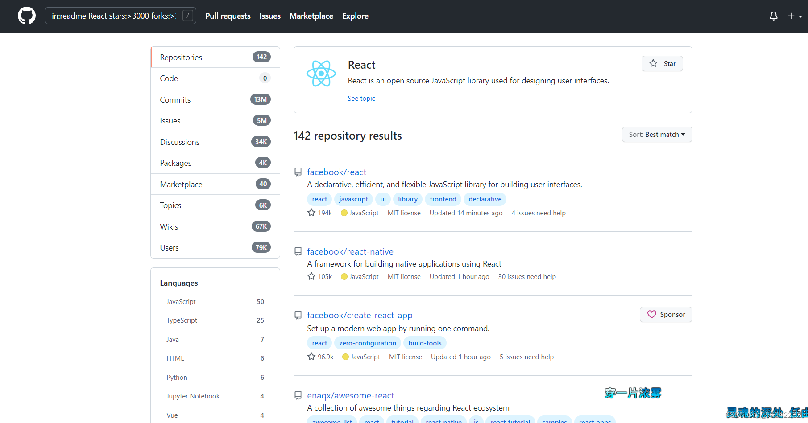The image size is (808, 423).
Task: Select the Users results filter
Action: [x=215, y=248]
